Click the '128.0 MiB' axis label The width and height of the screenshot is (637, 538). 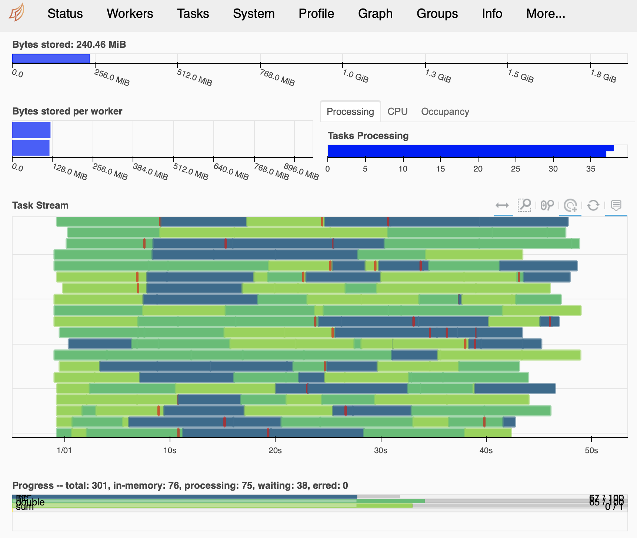point(70,172)
